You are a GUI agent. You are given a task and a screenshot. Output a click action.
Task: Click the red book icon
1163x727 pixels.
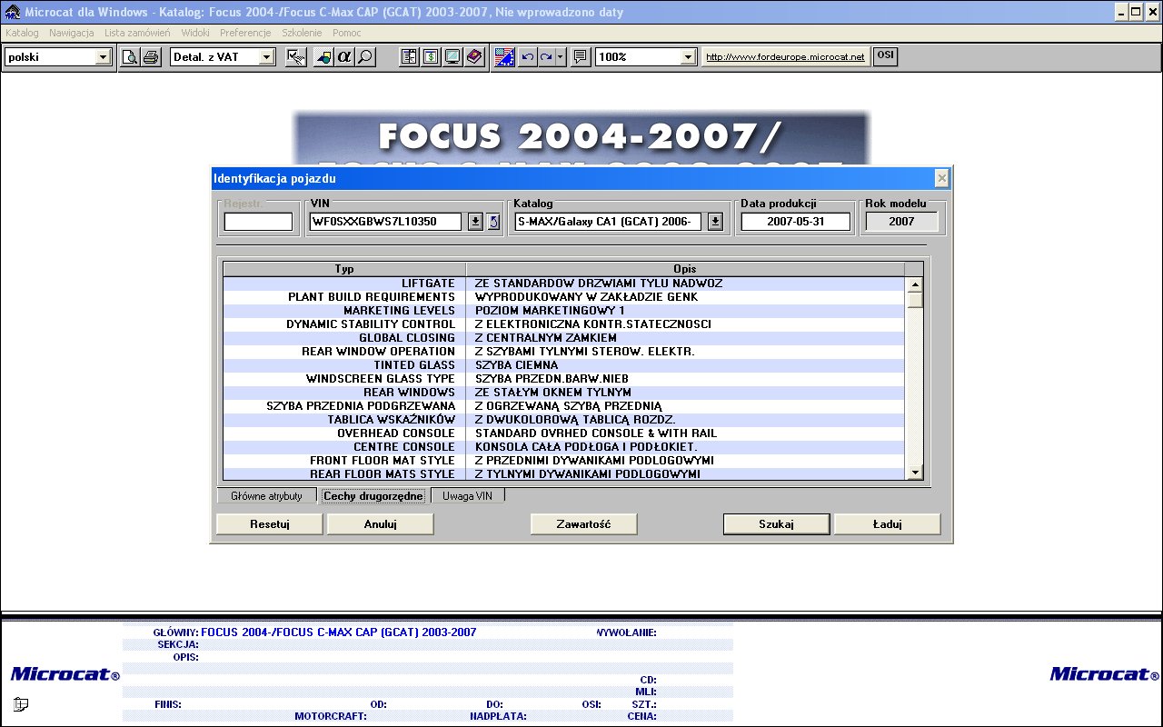473,56
